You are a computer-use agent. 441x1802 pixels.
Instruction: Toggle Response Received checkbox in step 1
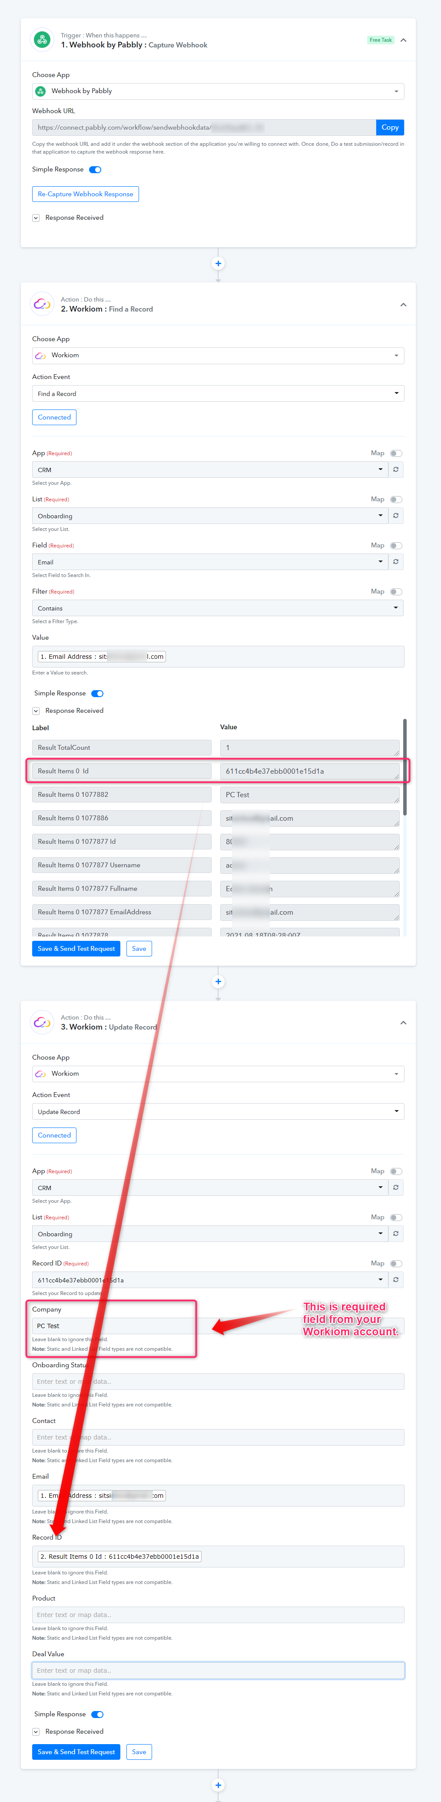(x=36, y=218)
